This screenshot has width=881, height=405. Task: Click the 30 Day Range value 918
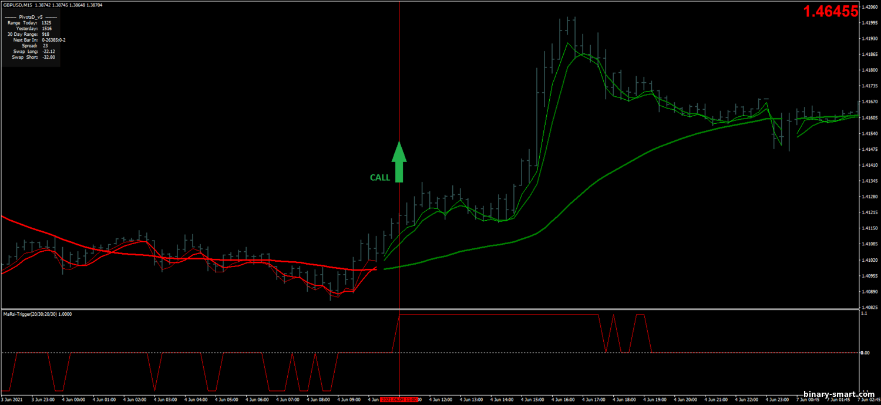click(46, 34)
